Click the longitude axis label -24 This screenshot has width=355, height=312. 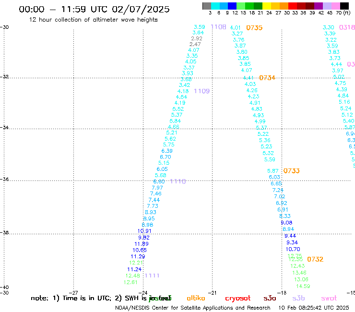[x=143, y=293]
